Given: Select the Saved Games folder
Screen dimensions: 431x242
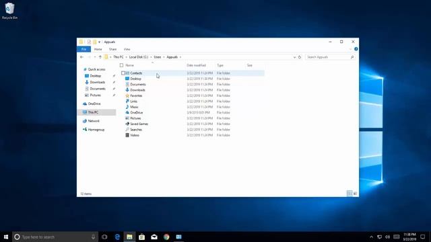Looking at the screenshot, I should pos(139,124).
